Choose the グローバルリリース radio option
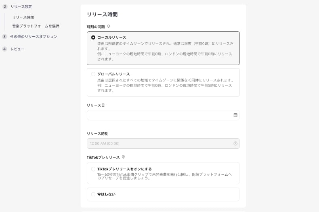This screenshot has width=319, height=212. [x=93, y=74]
